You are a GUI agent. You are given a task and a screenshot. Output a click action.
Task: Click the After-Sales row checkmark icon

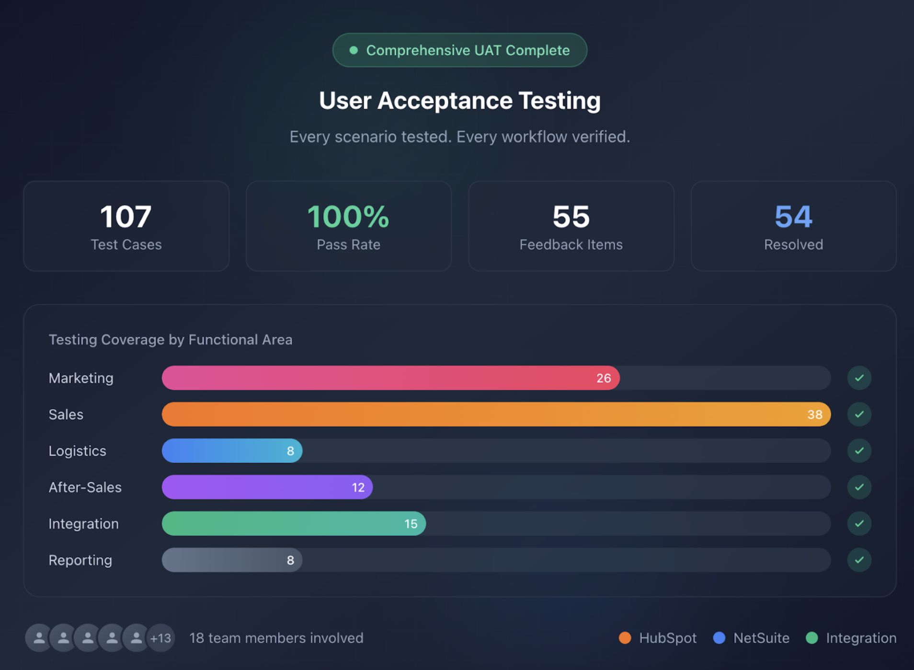(x=859, y=487)
